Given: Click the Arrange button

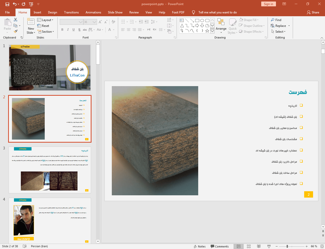Looking at the screenshot, I should 221,26.
